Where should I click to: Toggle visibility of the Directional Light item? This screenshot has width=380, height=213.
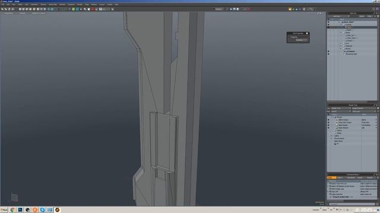point(328,54)
